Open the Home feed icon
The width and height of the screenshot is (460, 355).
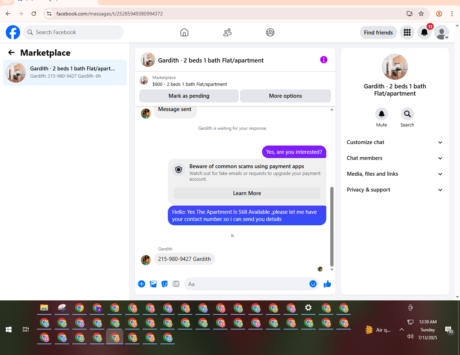(184, 32)
